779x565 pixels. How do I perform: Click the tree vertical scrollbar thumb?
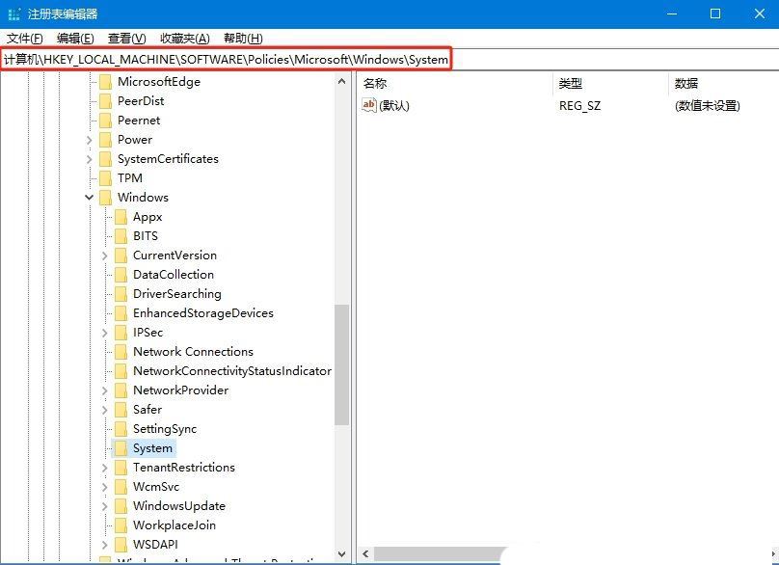pyautogui.click(x=342, y=364)
